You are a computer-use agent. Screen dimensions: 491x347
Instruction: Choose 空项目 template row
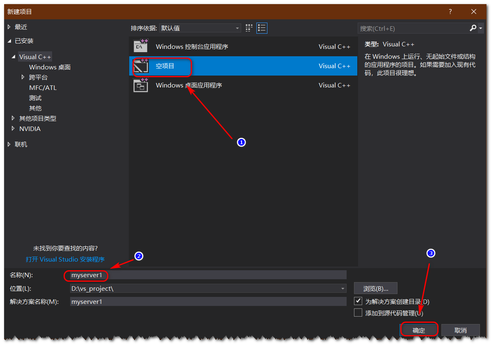[243, 66]
